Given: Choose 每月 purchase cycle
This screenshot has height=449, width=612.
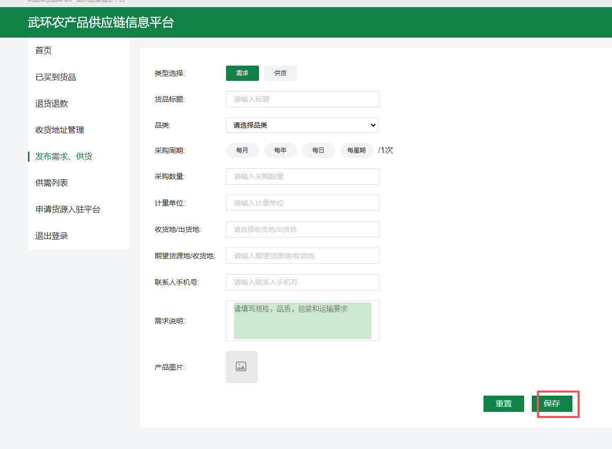Looking at the screenshot, I should point(242,151).
